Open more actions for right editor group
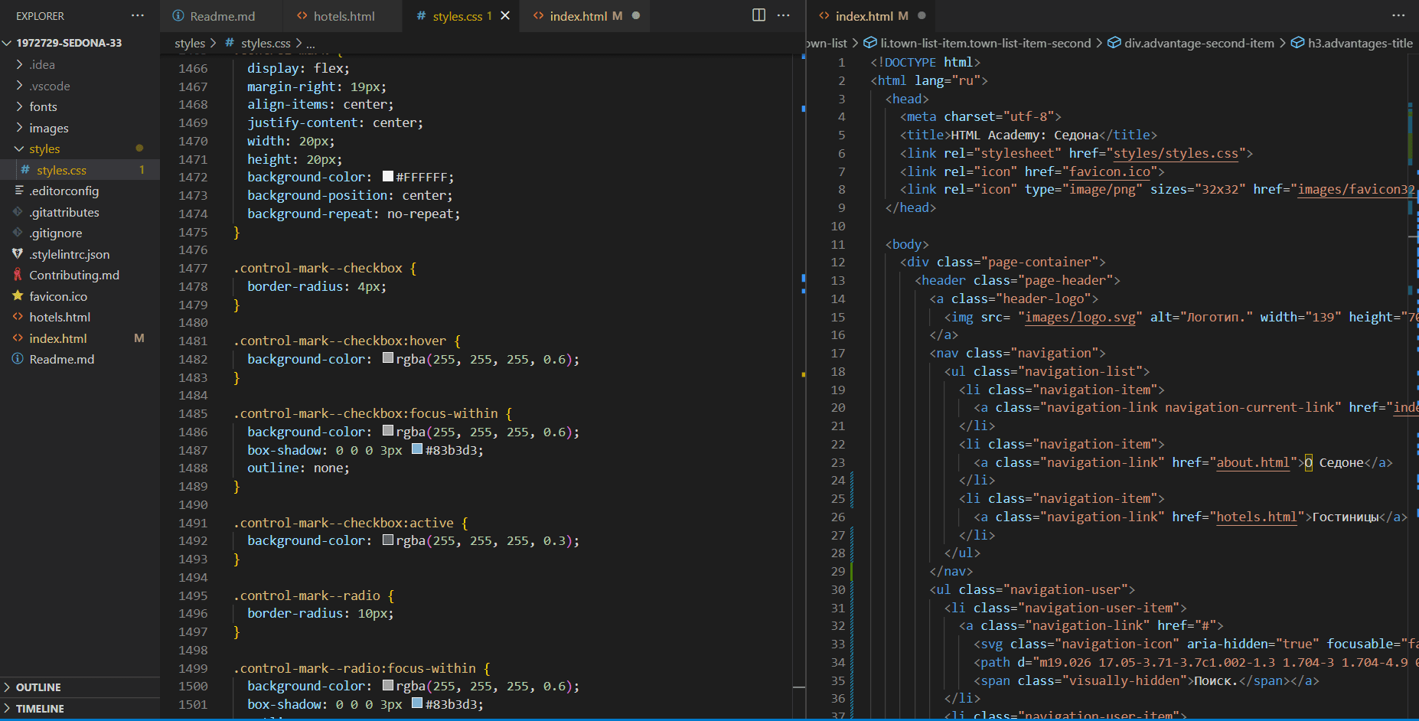Image resolution: width=1419 pixels, height=721 pixels. click(x=1398, y=15)
